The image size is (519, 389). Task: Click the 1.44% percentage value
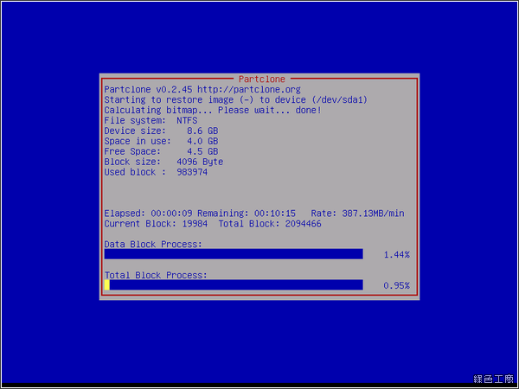tap(396, 255)
